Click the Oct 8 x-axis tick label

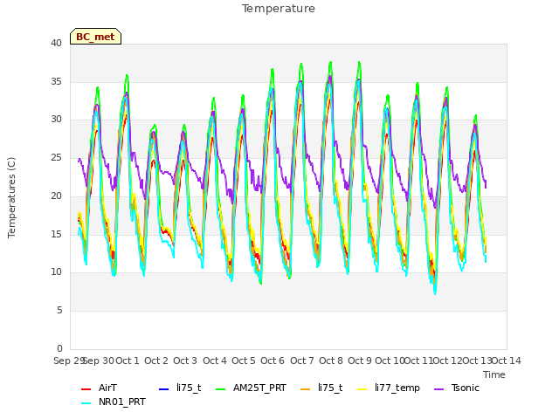coord(331,361)
